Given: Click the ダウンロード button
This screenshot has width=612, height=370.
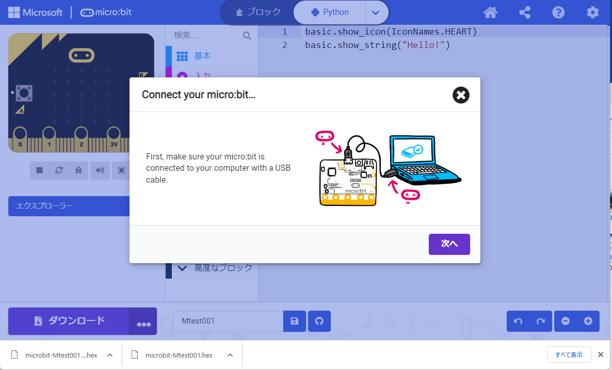Looking at the screenshot, I should [x=69, y=321].
